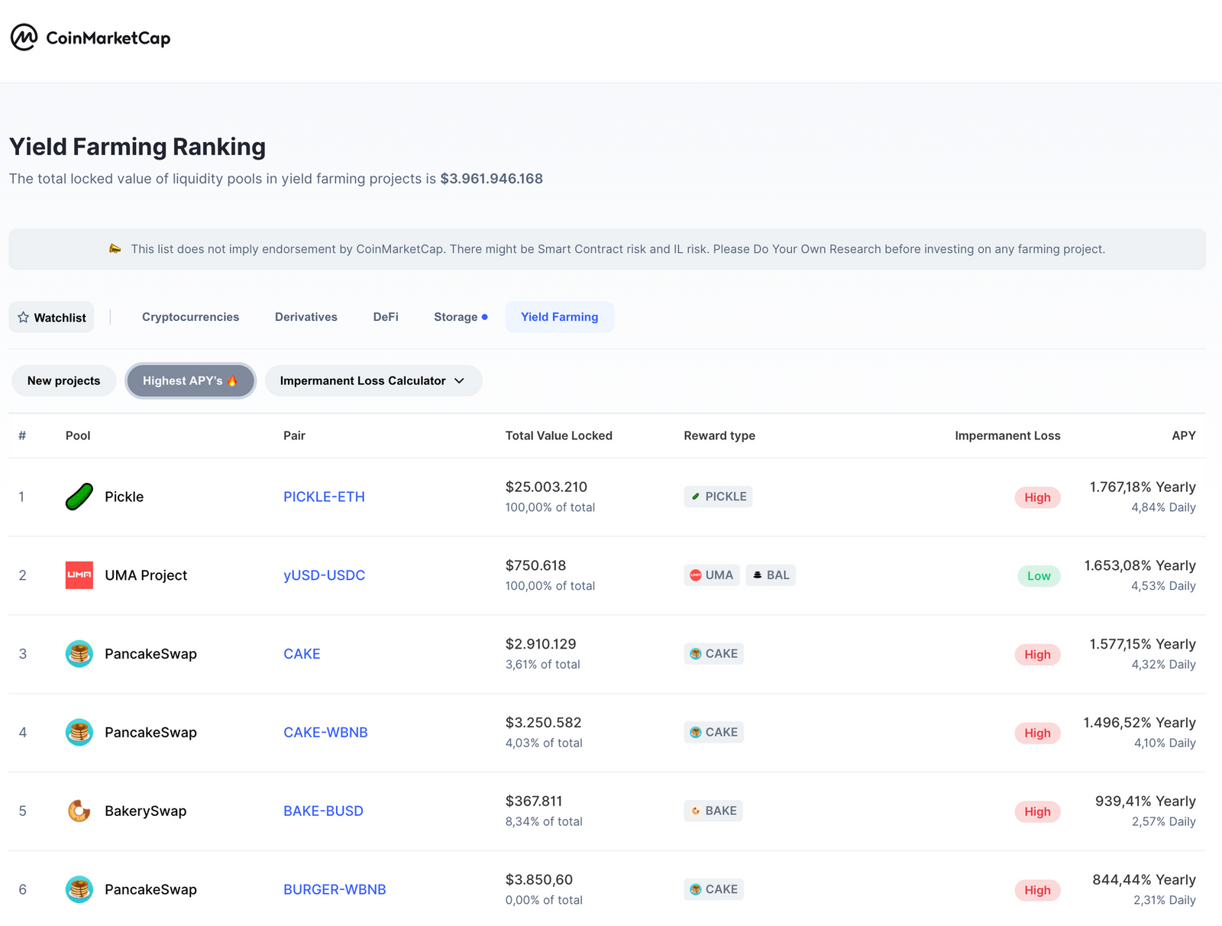
Task: Click the BAL reward badge
Action: [x=771, y=575]
